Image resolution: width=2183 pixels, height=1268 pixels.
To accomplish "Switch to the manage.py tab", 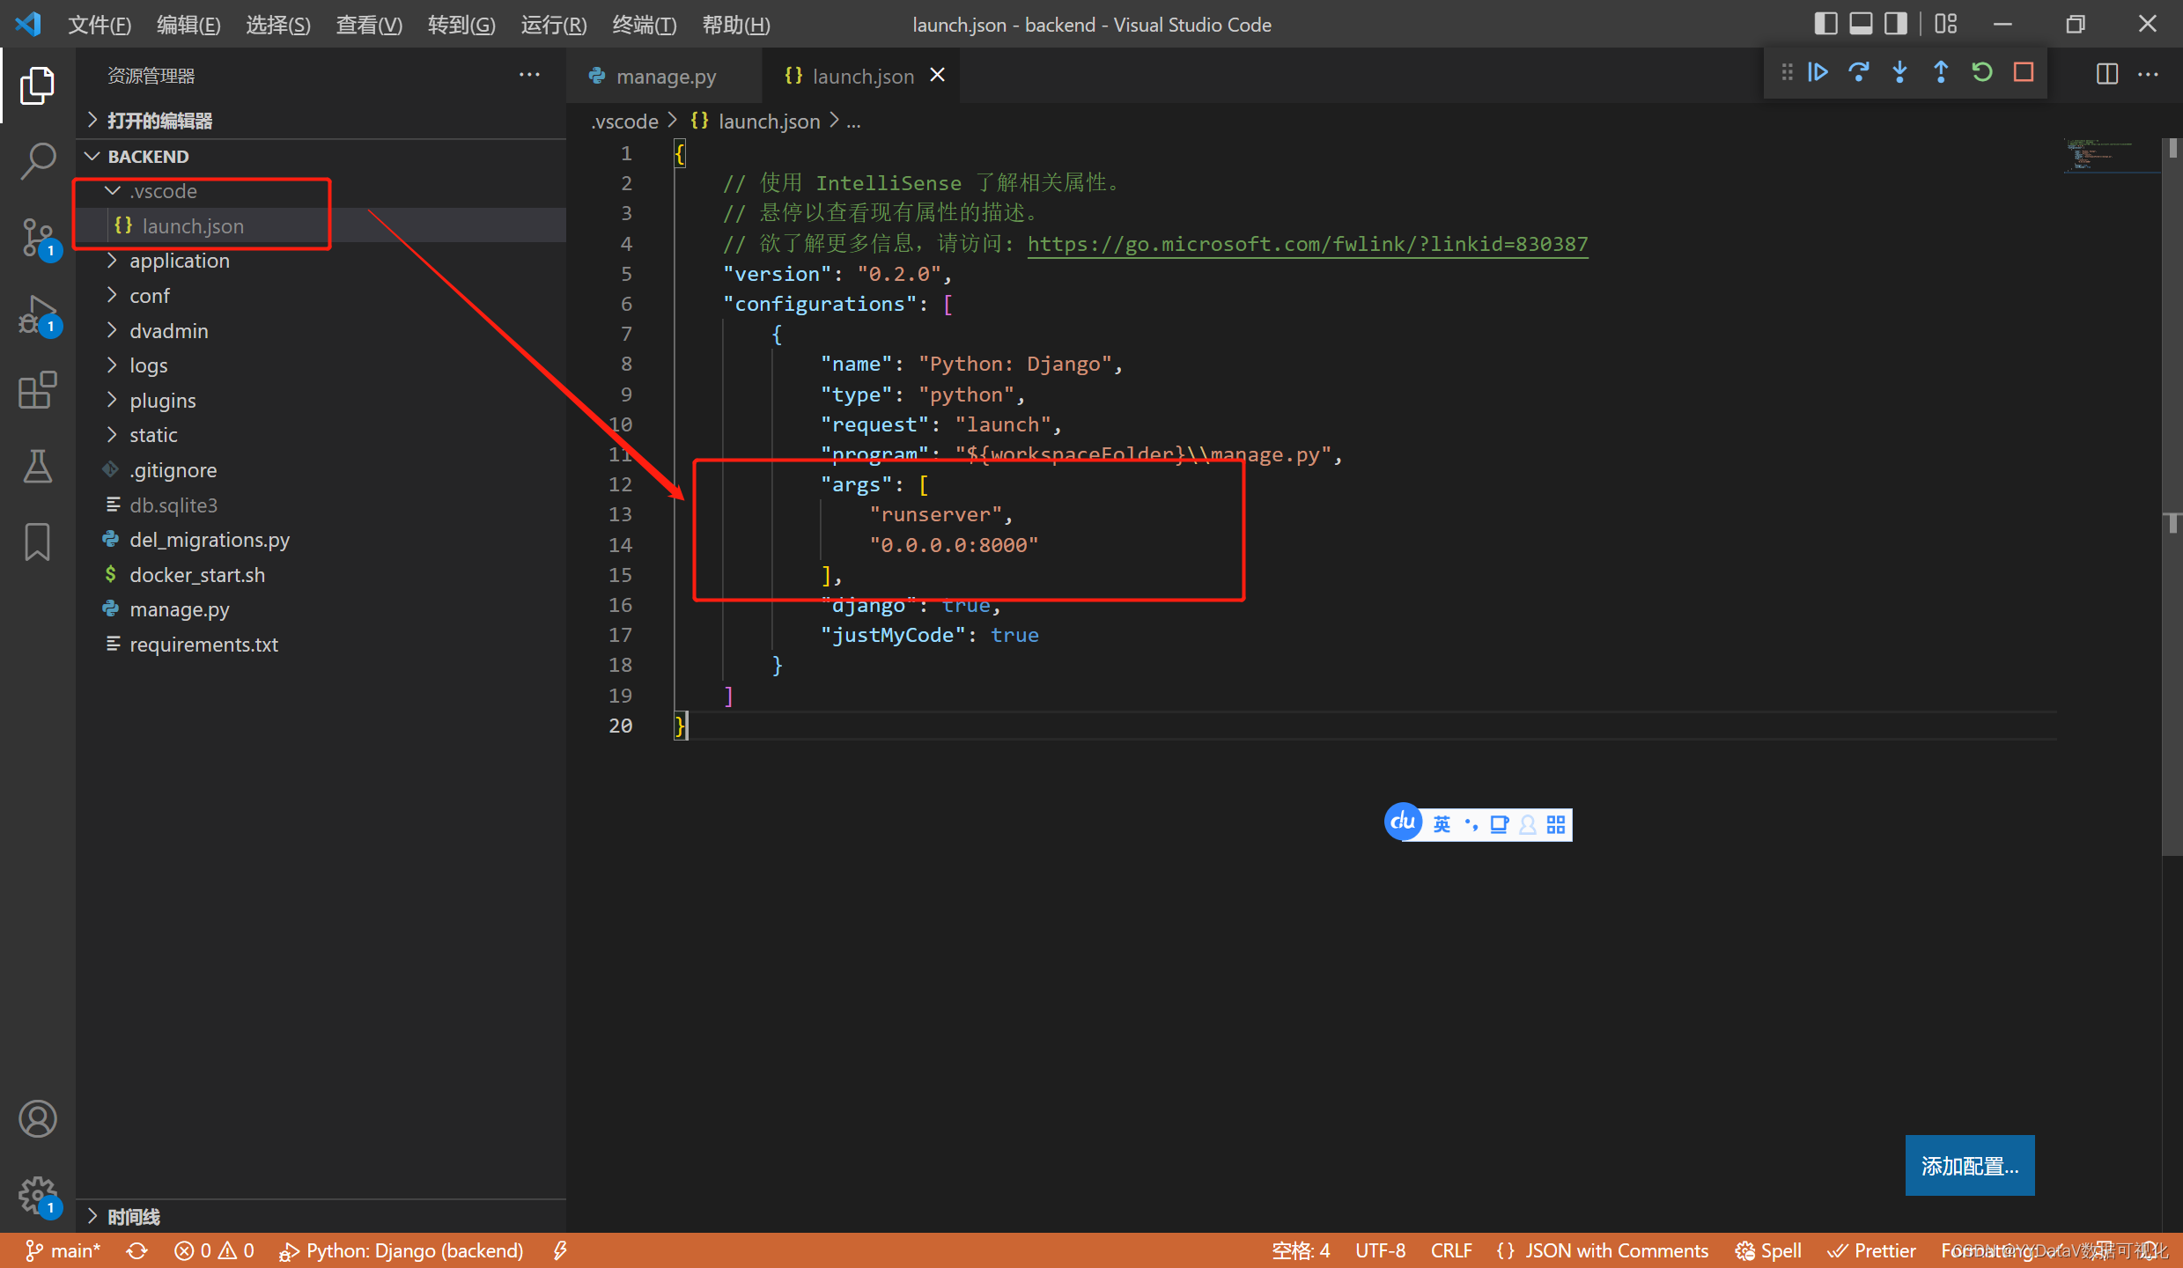I will 665,77.
